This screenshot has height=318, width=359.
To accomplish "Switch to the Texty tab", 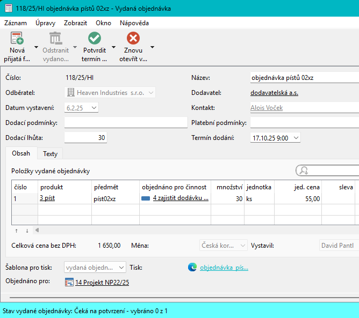I will point(50,154).
